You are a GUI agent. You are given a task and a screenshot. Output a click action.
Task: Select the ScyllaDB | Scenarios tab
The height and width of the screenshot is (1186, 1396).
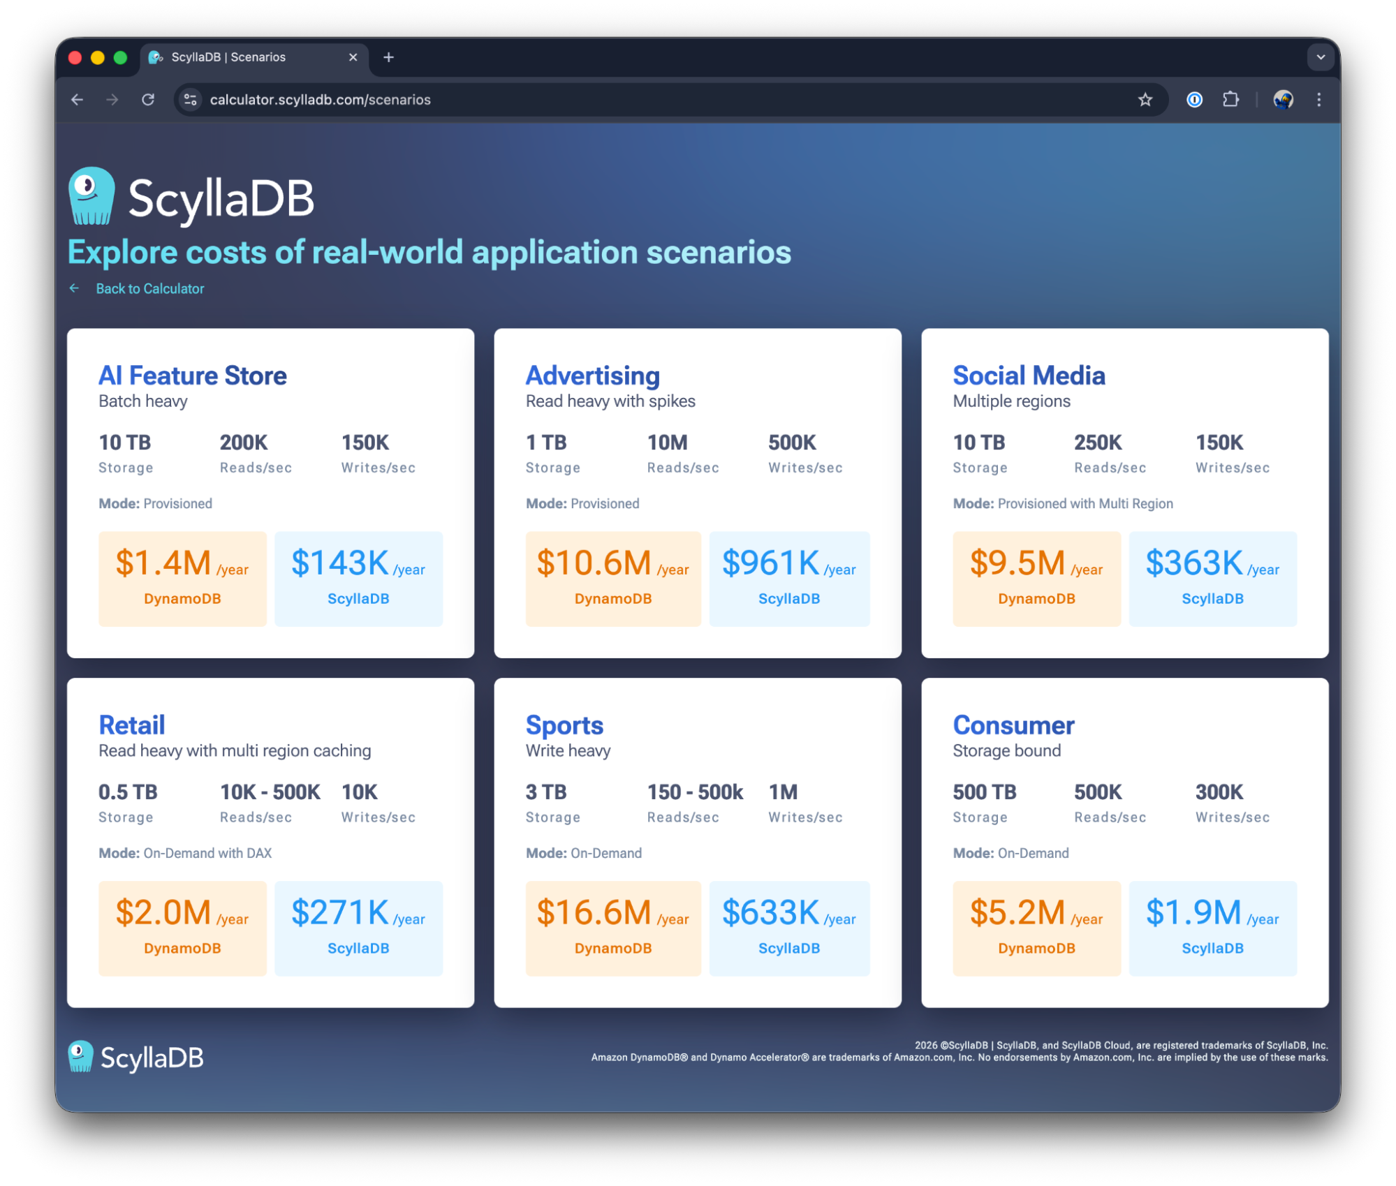coord(230,57)
